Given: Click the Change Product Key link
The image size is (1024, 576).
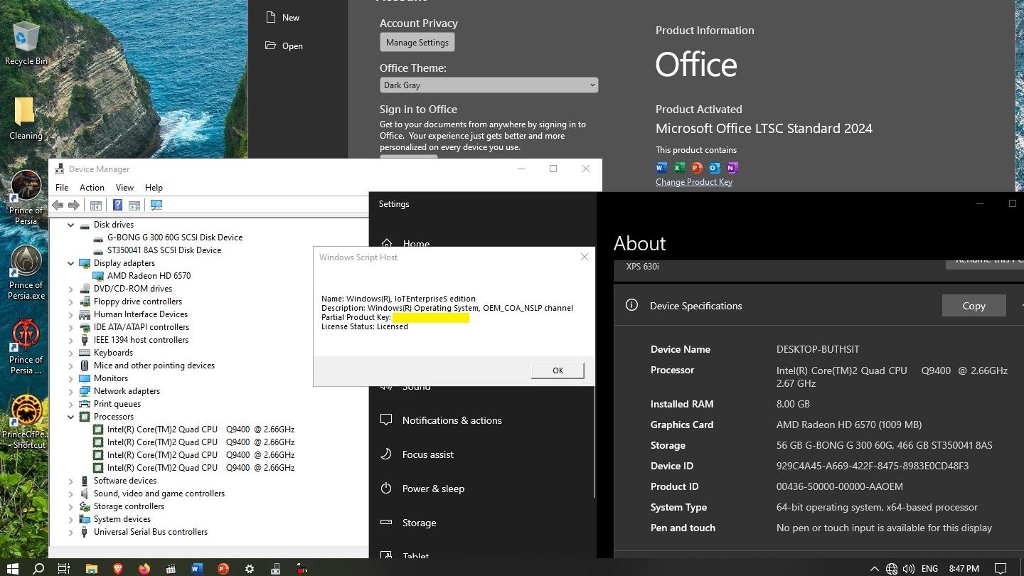Looking at the screenshot, I should (x=693, y=182).
